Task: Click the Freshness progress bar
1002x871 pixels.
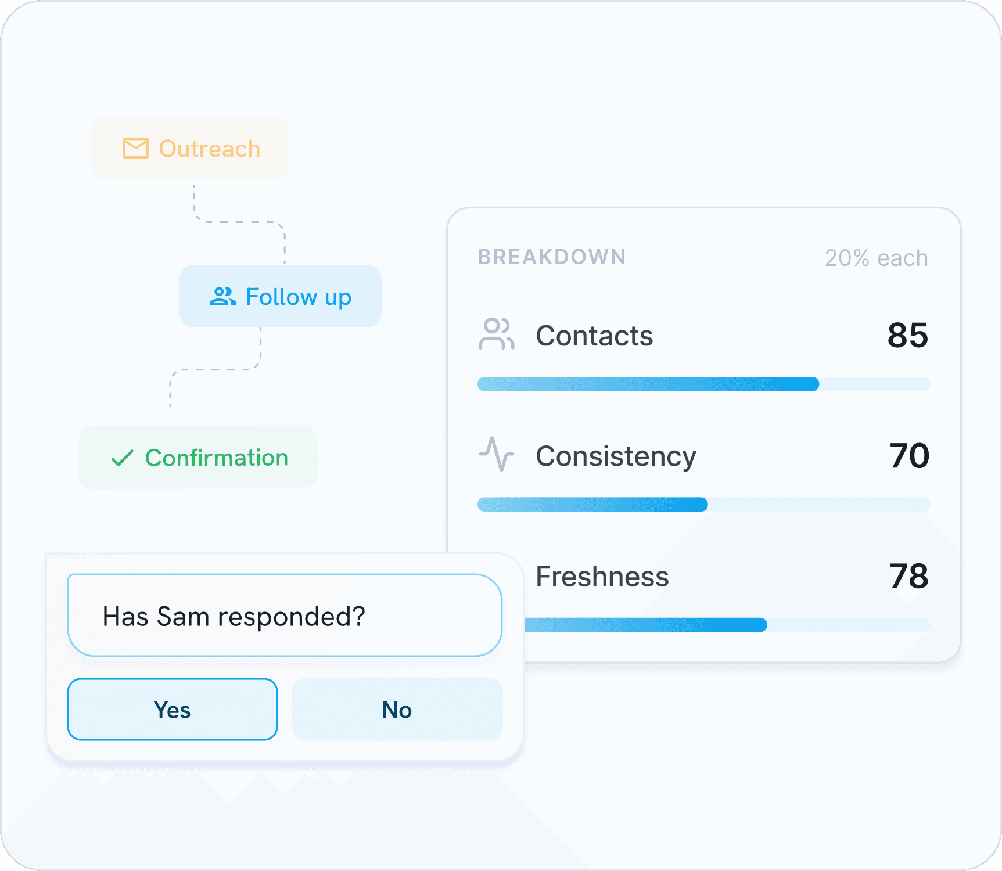Action: click(x=726, y=625)
